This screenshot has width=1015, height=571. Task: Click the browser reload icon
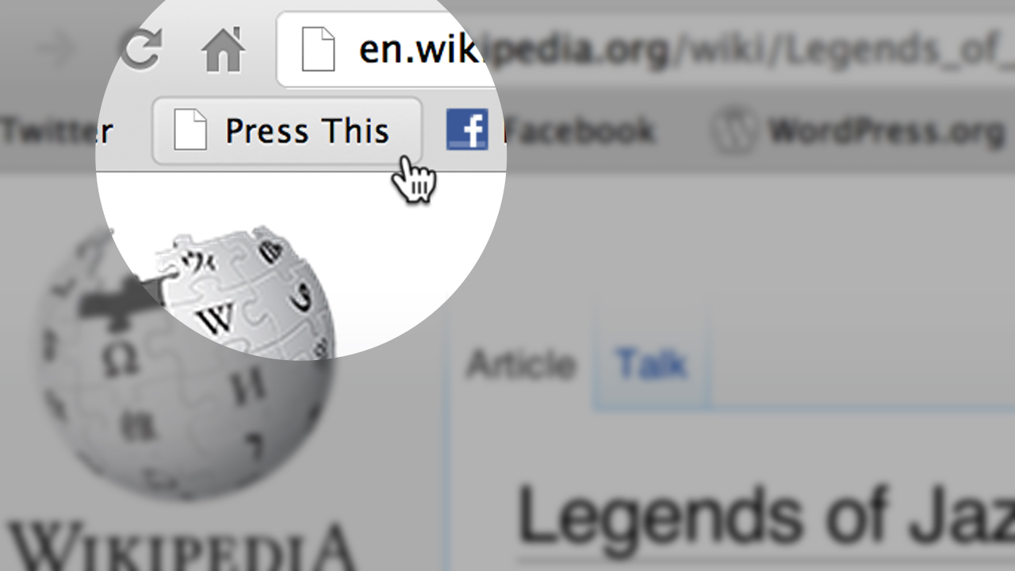[x=142, y=48]
